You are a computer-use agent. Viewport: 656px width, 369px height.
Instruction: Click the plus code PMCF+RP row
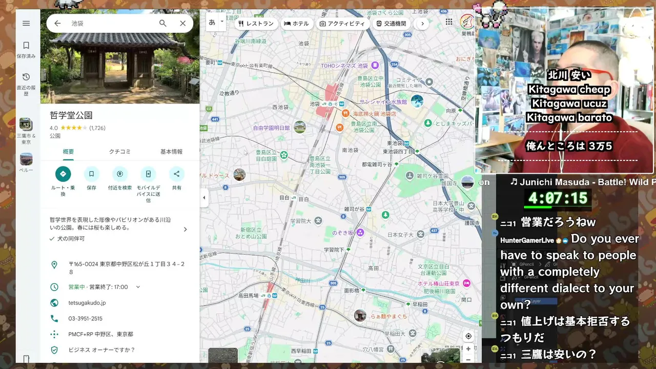point(120,334)
